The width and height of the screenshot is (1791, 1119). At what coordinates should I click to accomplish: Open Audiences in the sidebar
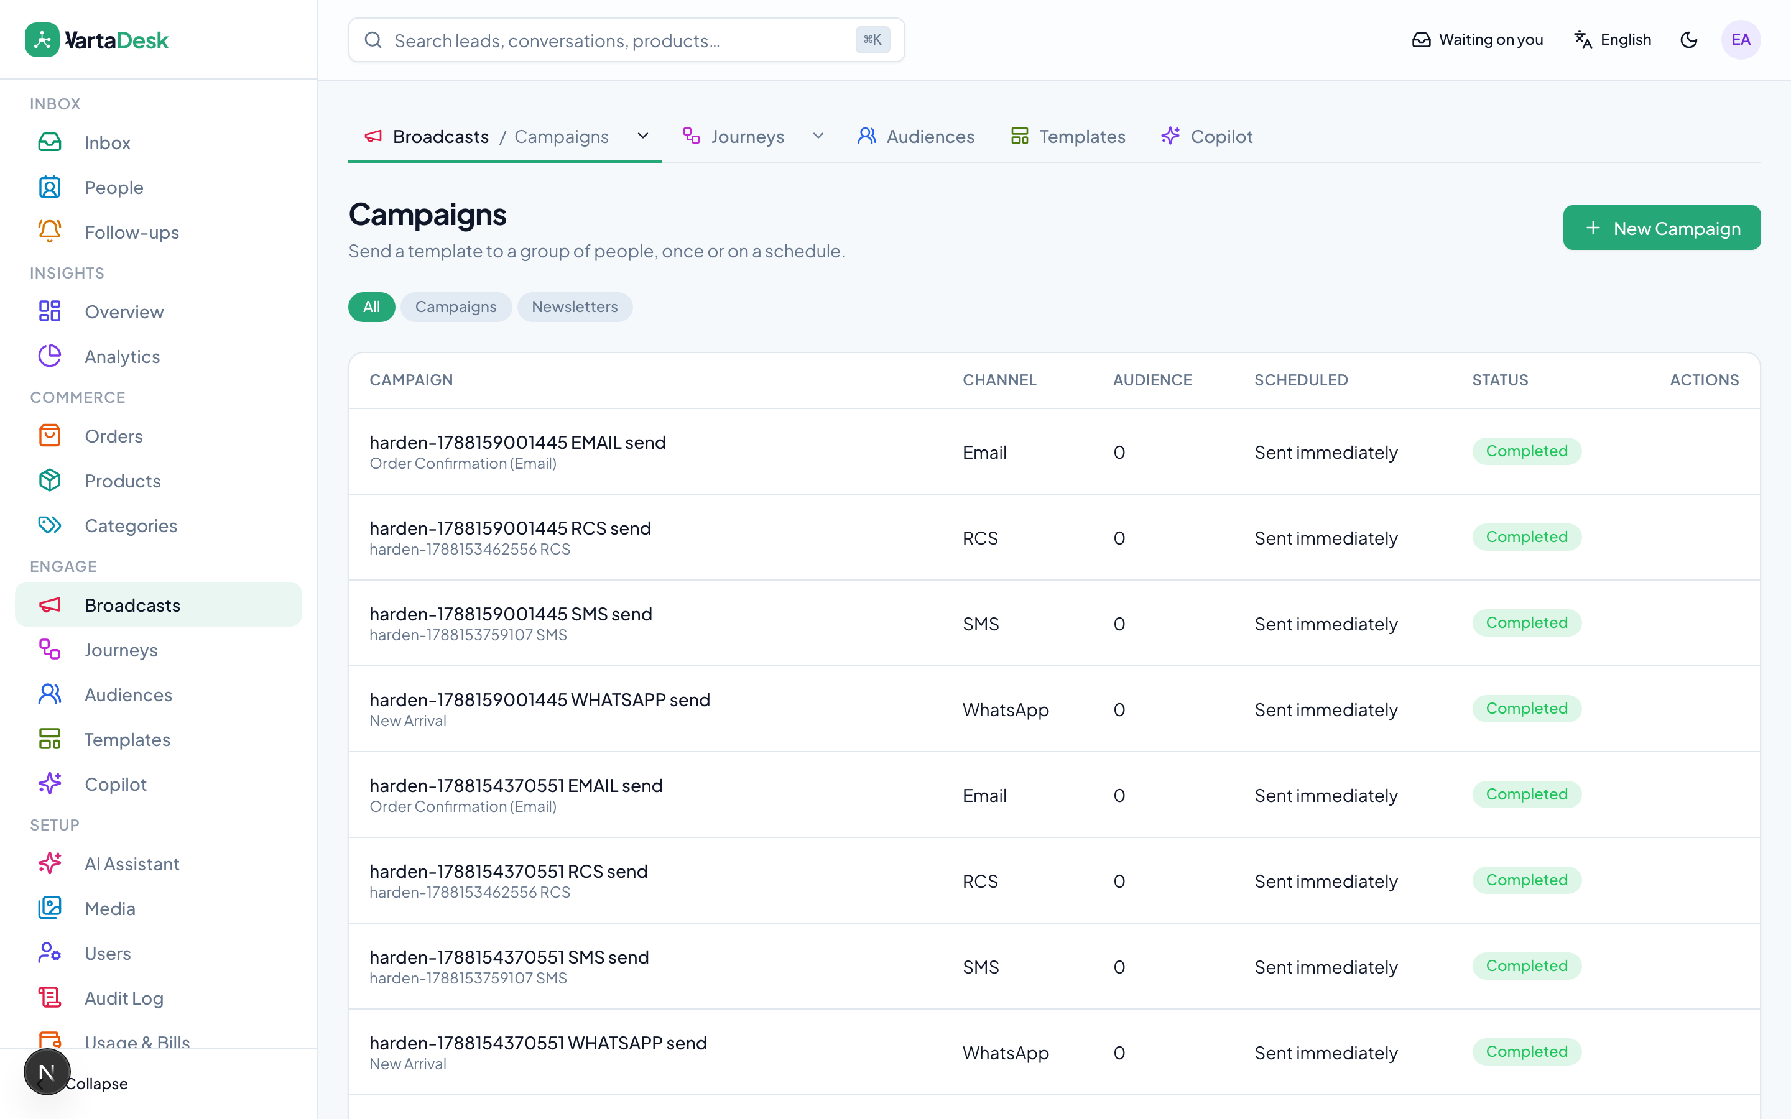click(x=159, y=694)
